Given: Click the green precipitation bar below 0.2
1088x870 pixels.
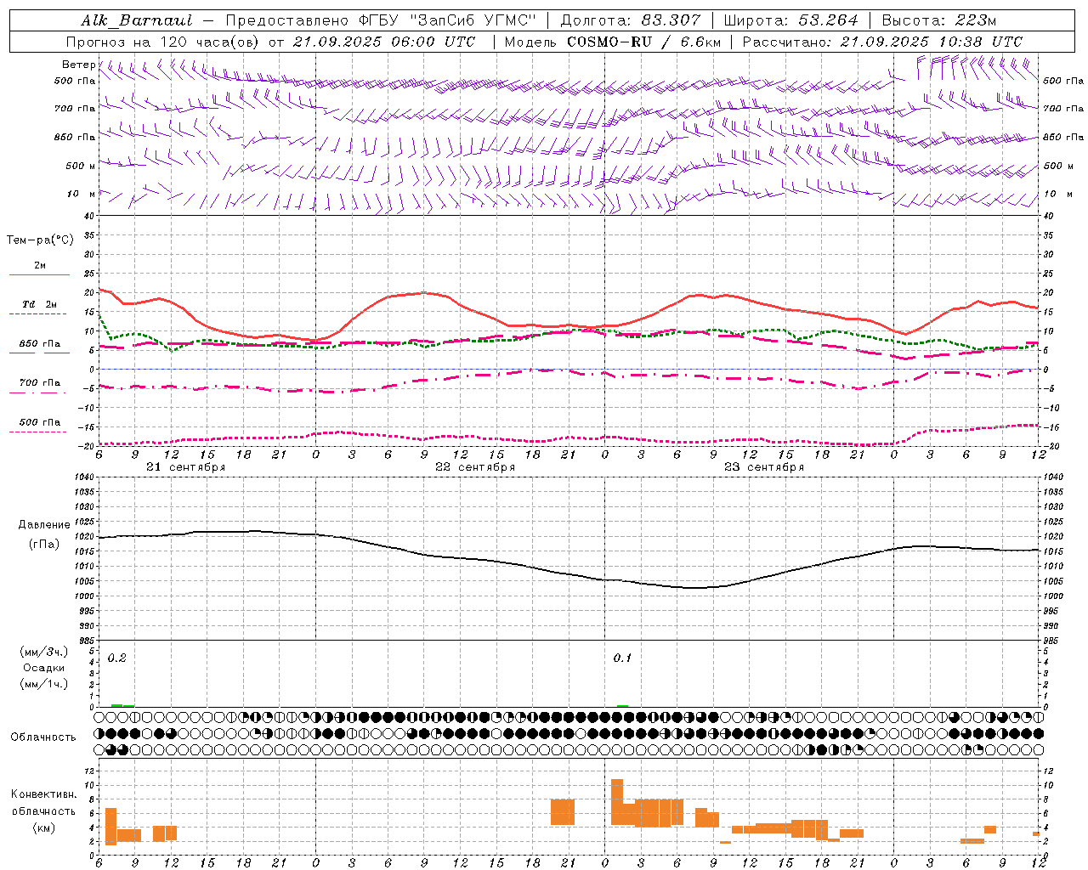Looking at the screenshot, I should (122, 705).
